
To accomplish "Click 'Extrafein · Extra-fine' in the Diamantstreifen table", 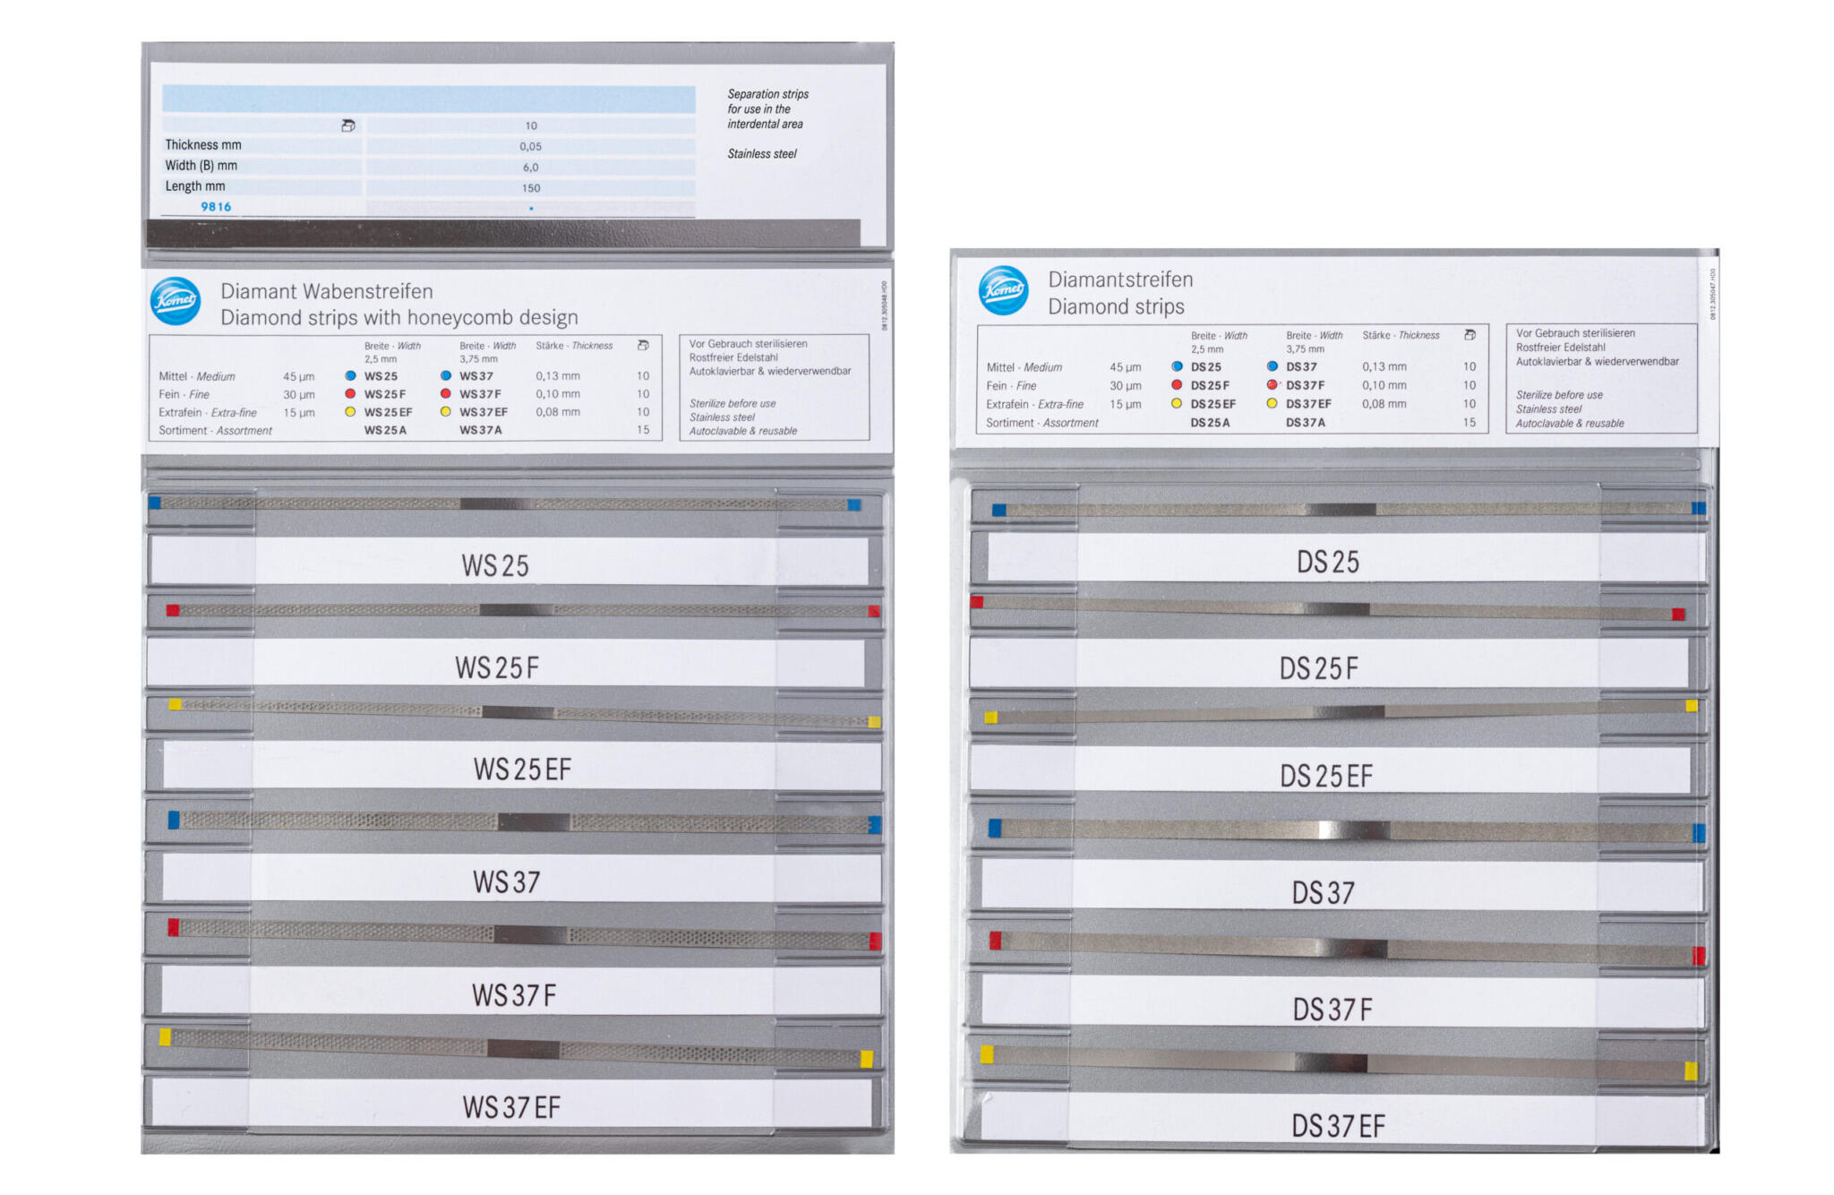I will pyautogui.click(x=1034, y=405).
